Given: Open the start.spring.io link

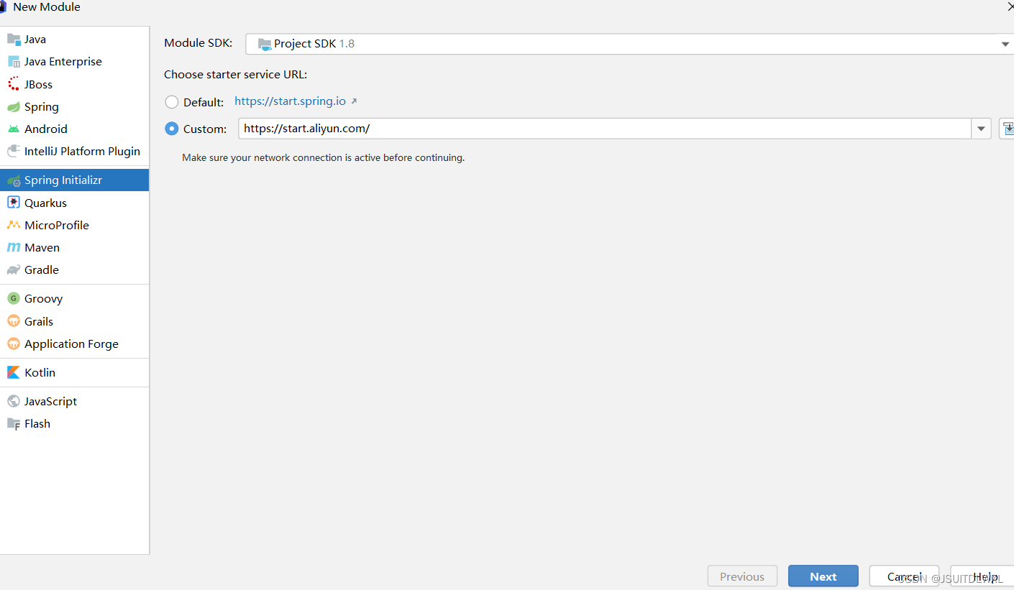Looking at the screenshot, I should click(291, 101).
